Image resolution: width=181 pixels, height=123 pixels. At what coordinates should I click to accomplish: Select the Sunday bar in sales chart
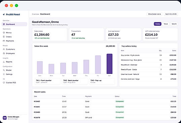point(40,68)
